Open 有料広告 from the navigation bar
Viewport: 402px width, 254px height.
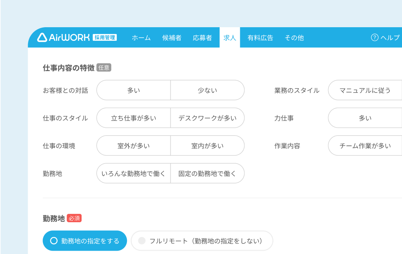click(x=260, y=37)
